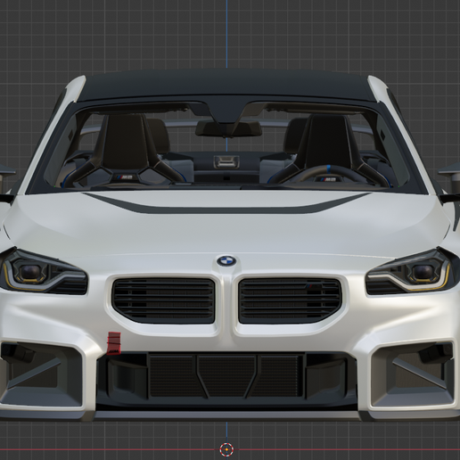The width and height of the screenshot is (460, 460).
Task: Select the center dashboard vent panel
Action: (226, 162)
